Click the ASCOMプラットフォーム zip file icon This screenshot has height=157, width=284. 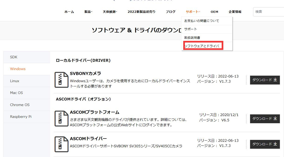coord(61,119)
